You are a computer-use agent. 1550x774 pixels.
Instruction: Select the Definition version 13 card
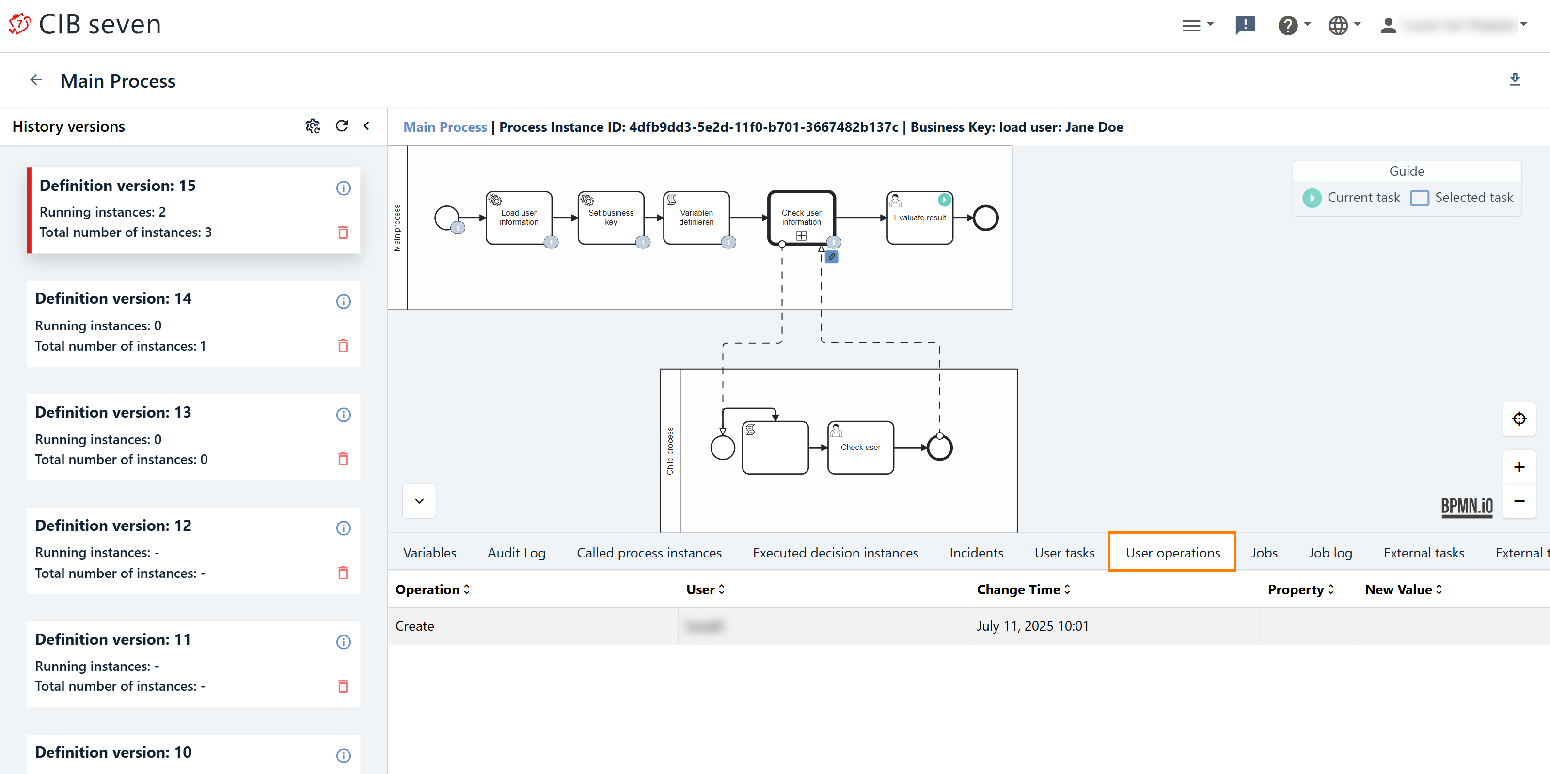(180, 436)
